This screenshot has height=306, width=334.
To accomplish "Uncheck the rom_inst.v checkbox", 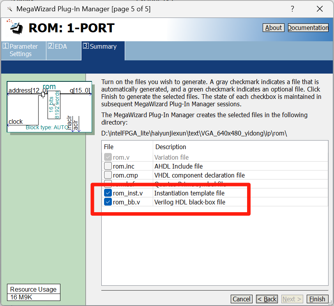I will pyautogui.click(x=108, y=193).
